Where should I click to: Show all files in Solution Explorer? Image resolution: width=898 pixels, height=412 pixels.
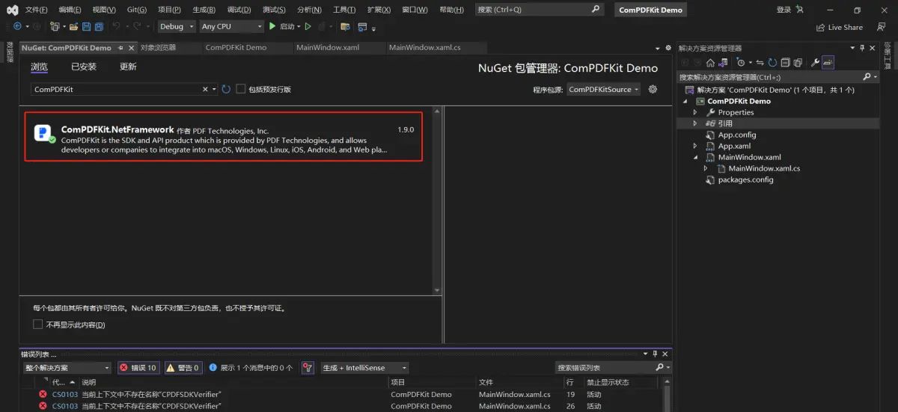coord(798,63)
